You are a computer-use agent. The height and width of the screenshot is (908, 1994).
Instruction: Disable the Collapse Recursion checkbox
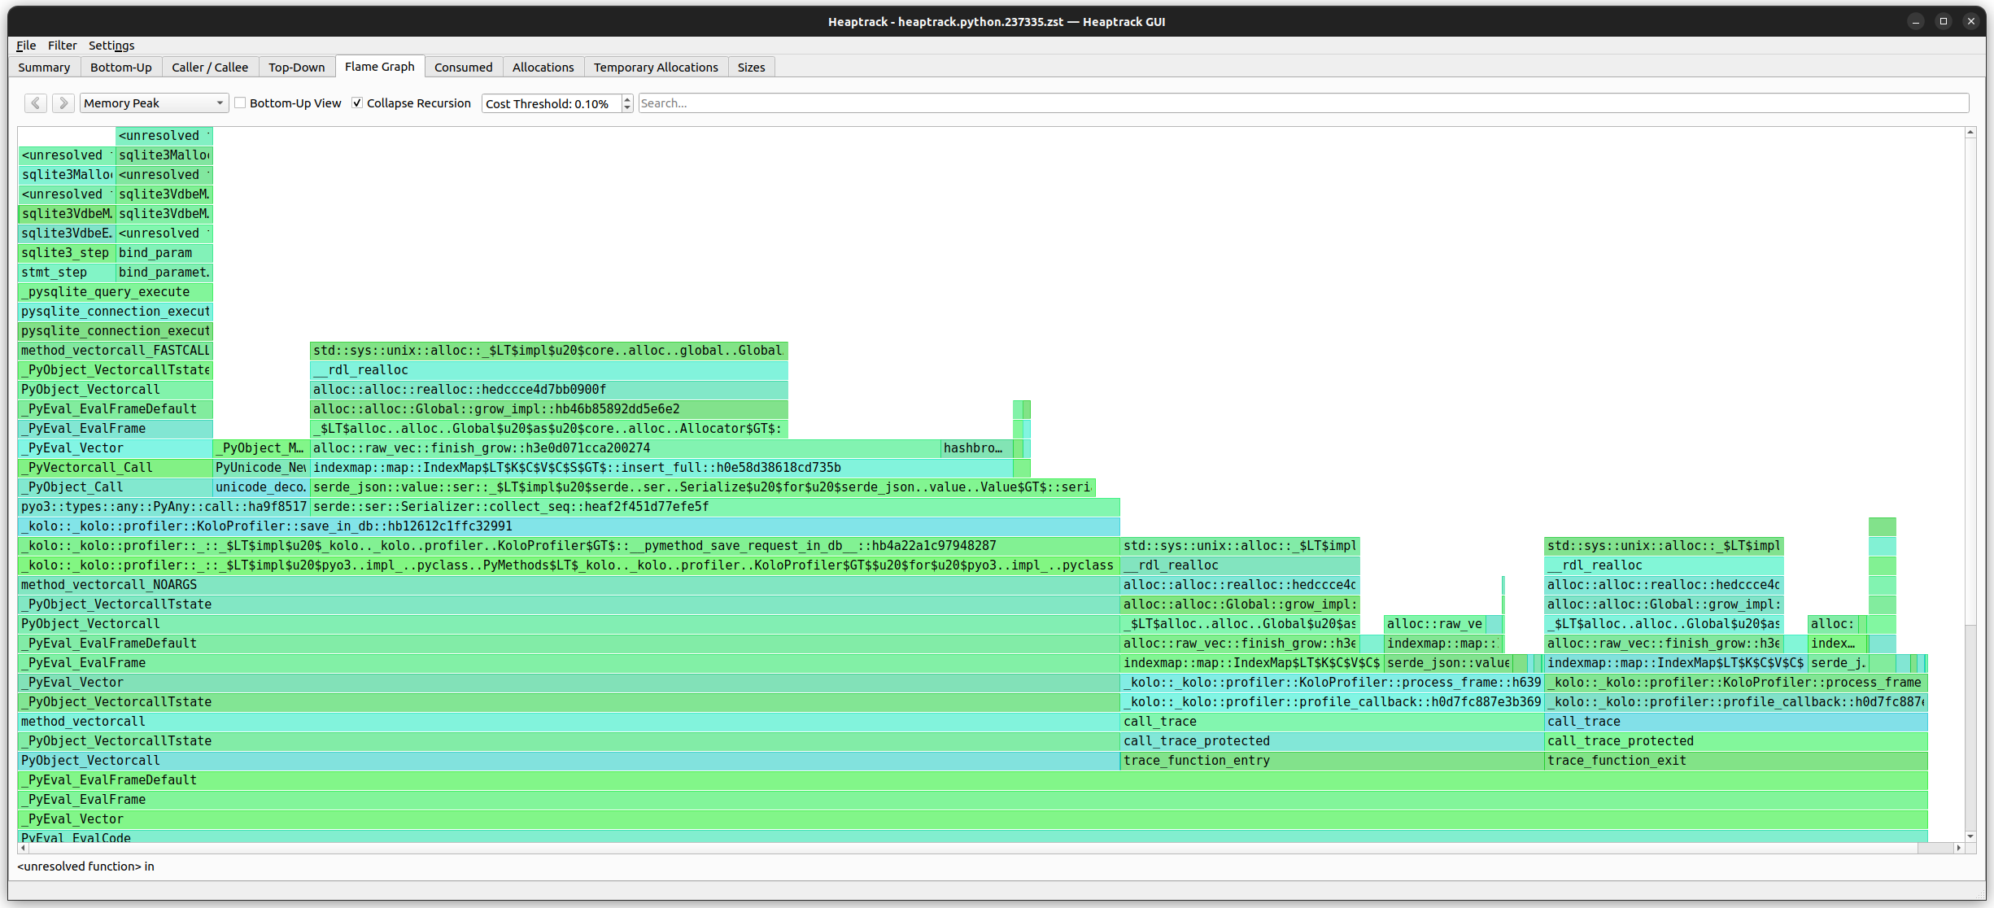click(357, 103)
